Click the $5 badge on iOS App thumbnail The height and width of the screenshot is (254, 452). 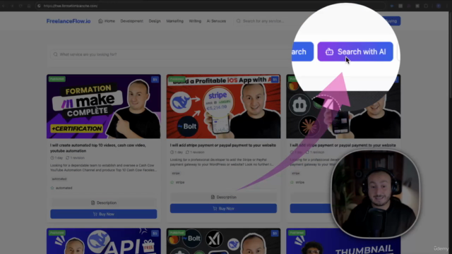point(275,80)
